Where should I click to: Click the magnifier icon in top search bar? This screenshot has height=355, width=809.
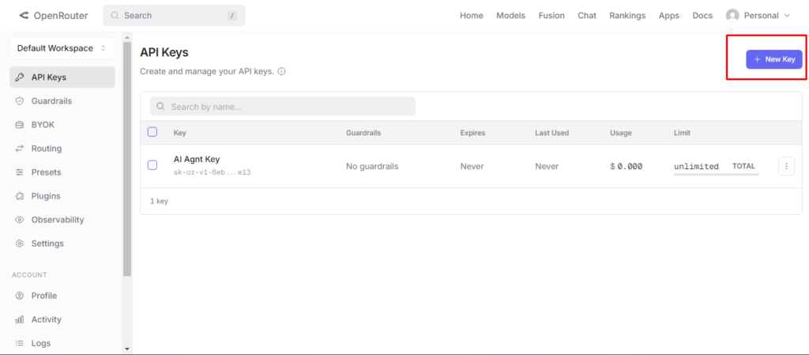(115, 16)
